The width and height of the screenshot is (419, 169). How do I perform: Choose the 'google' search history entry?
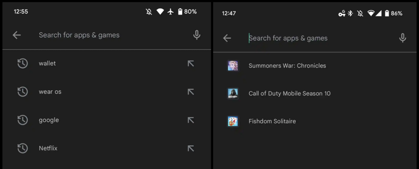(x=107, y=120)
